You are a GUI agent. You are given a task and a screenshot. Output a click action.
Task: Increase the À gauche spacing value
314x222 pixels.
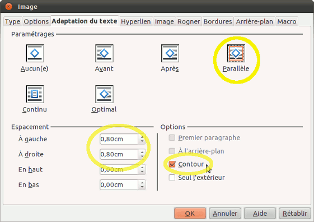(142, 137)
